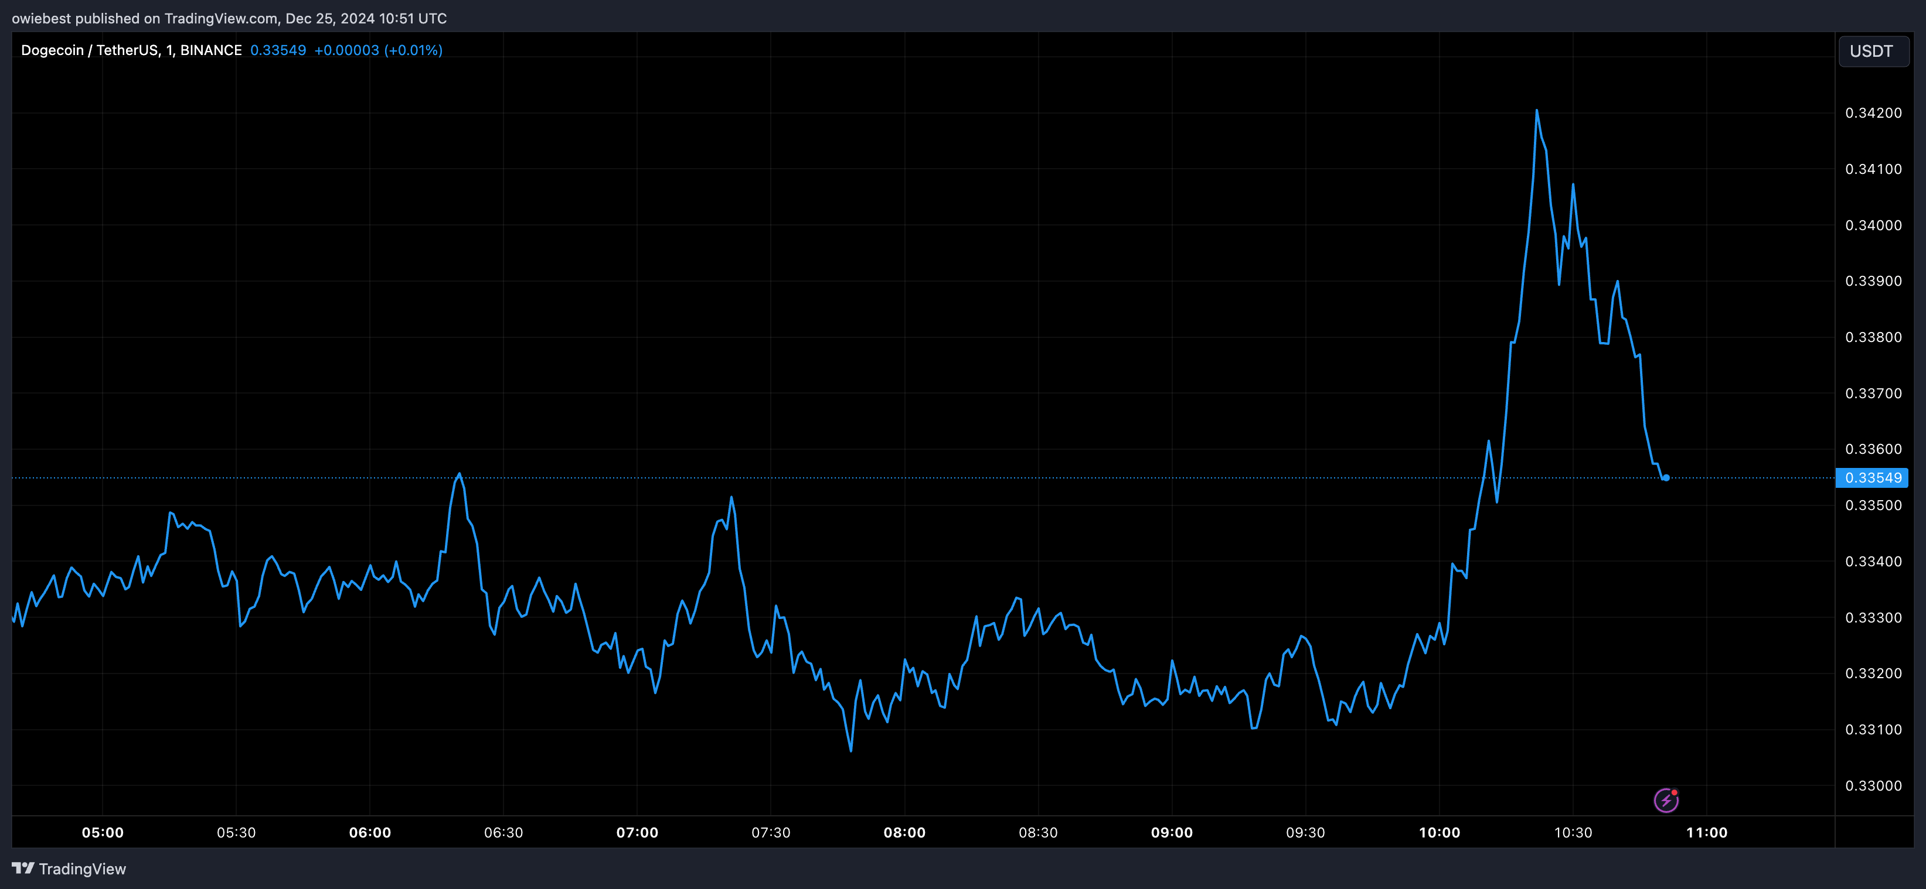Click the 0.33549 last value in the legend
This screenshot has width=1926, height=889.
click(277, 50)
